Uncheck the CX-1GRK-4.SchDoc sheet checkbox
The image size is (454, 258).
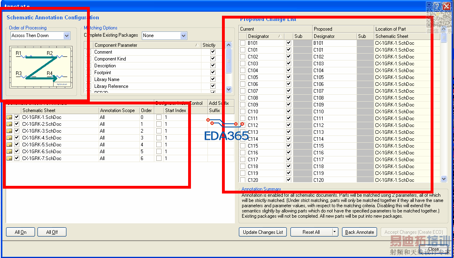17,138
